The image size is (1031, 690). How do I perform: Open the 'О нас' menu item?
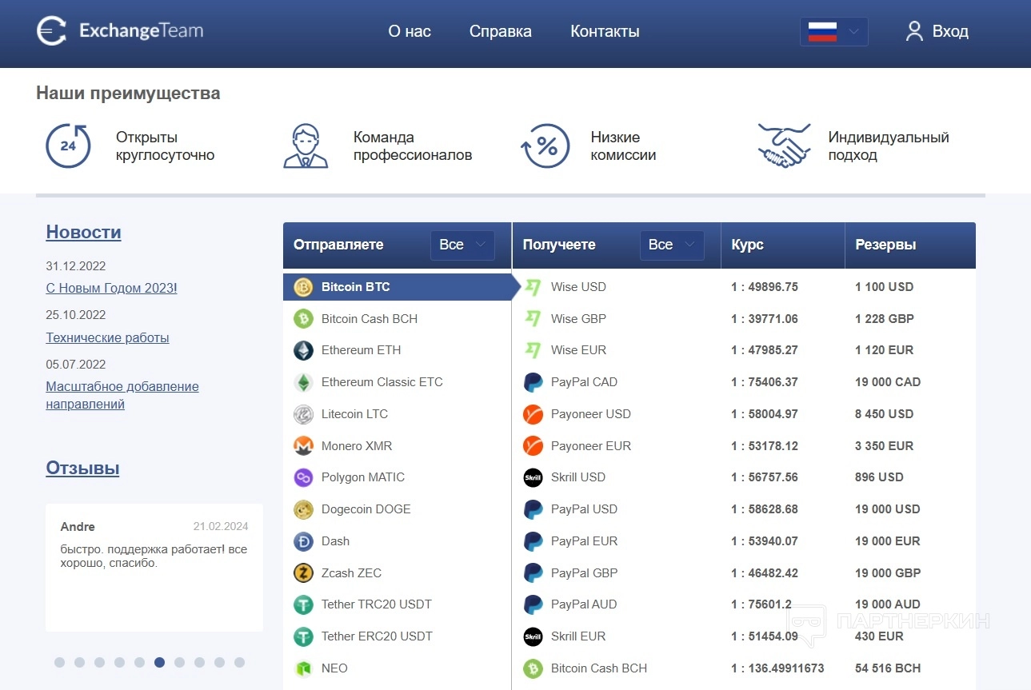410,31
